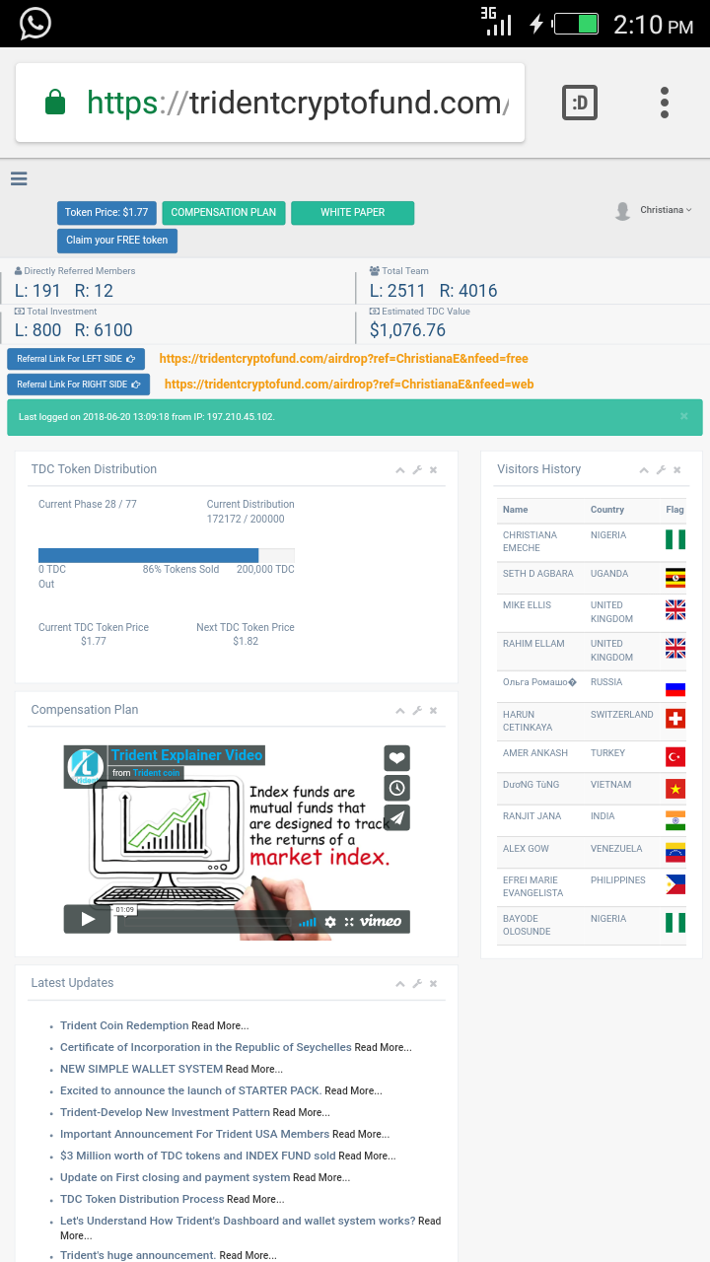Add video to Watch Later with clock icon

click(396, 788)
